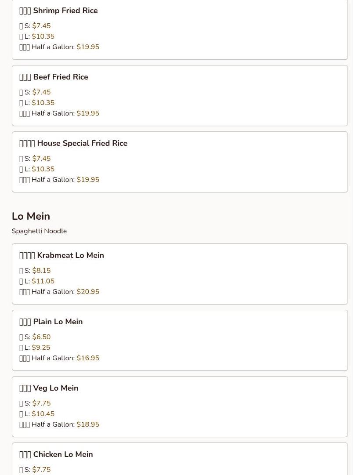Image resolution: width=362 pixels, height=475 pixels.
Task: Click the Lo Mein section heading
Action: [x=31, y=216]
